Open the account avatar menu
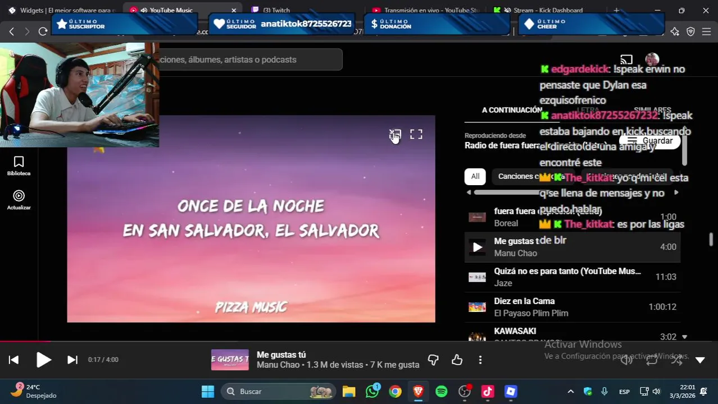 652,59
